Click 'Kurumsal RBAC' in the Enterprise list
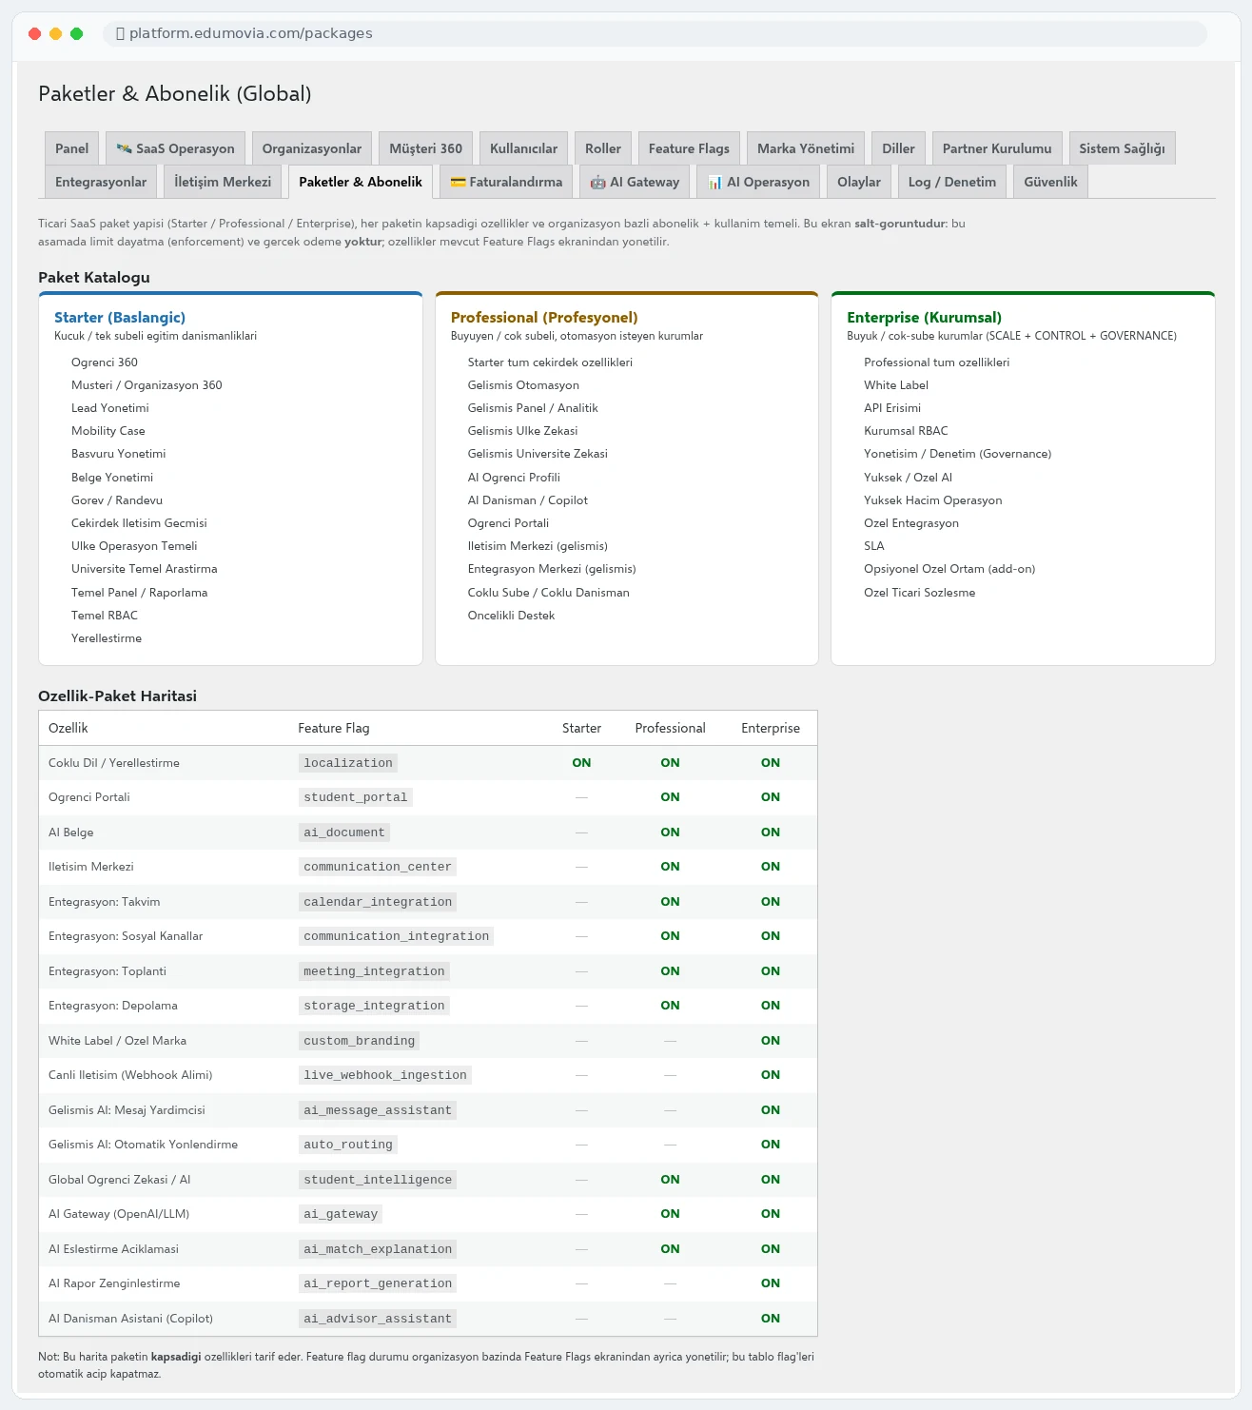This screenshot has height=1410, width=1252. pos(906,431)
